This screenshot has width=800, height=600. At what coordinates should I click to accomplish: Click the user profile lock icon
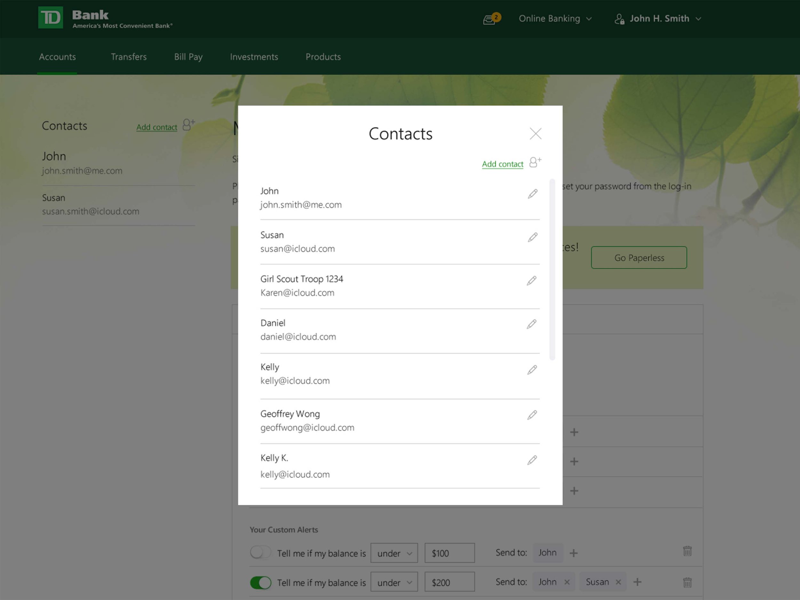point(619,19)
